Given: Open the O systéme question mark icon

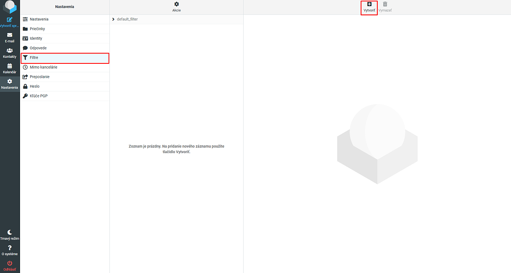Looking at the screenshot, I should [x=10, y=247].
